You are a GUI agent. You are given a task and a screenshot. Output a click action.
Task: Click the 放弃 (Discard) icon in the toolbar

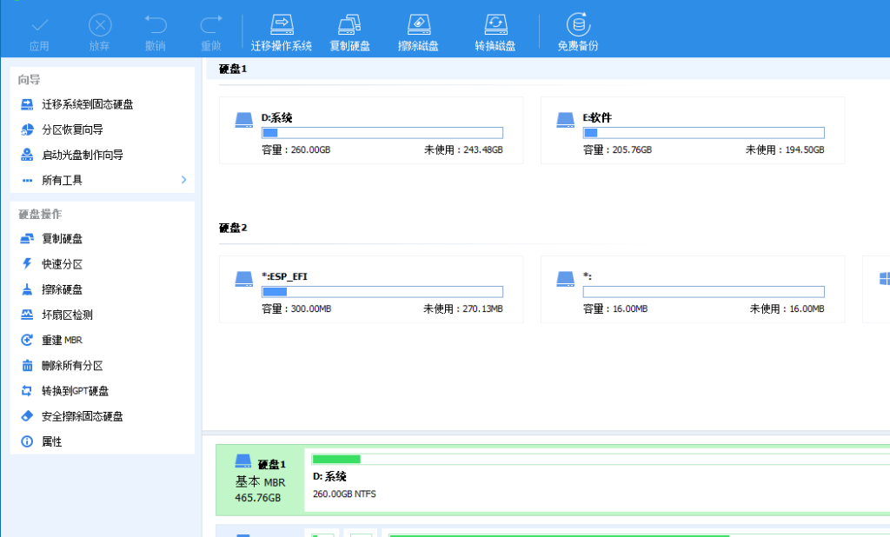coord(100,25)
